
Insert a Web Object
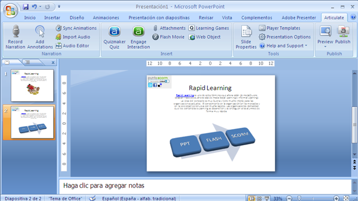point(205,37)
